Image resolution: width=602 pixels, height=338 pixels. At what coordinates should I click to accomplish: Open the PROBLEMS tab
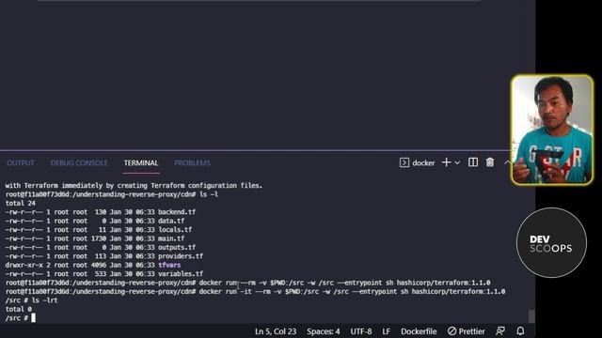point(192,162)
